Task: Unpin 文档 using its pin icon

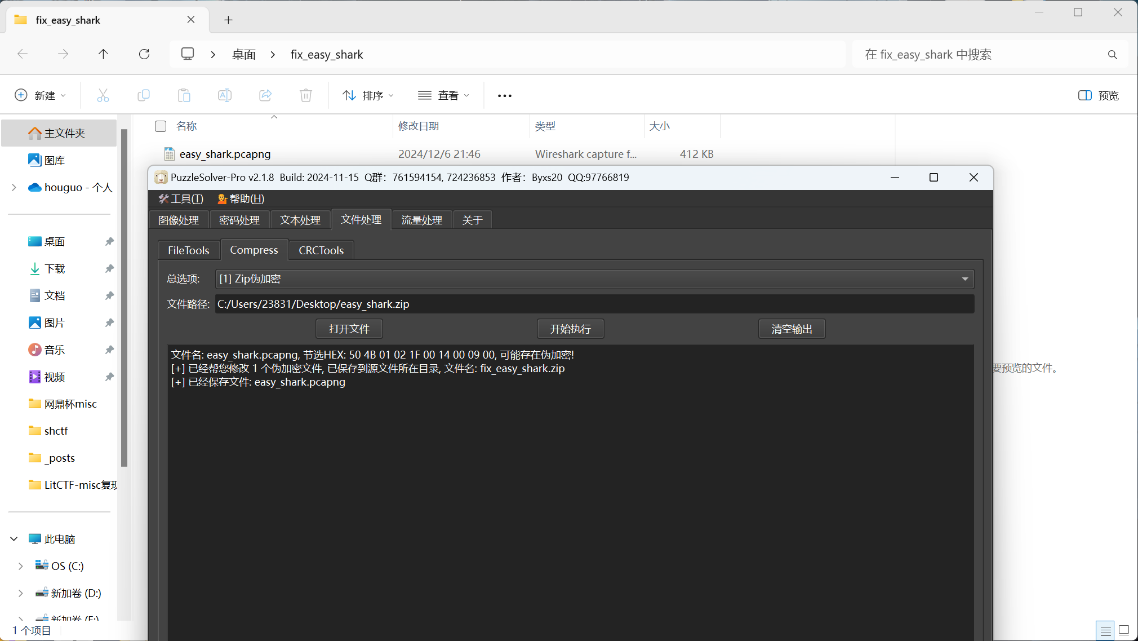Action: (109, 295)
